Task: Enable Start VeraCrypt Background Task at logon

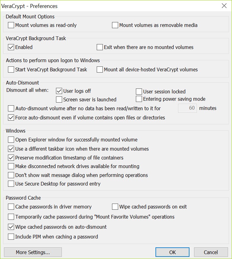Action: point(11,69)
